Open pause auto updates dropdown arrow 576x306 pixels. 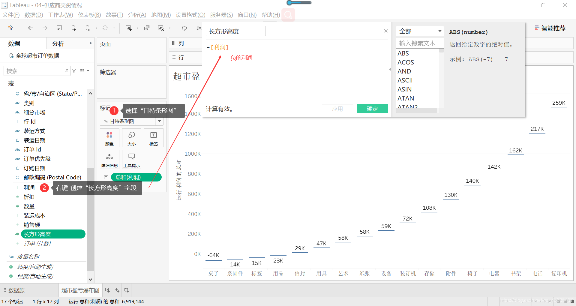[x=96, y=28]
